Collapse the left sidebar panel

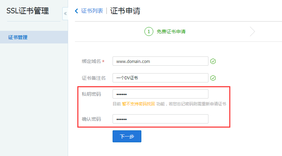tap(65, 14)
